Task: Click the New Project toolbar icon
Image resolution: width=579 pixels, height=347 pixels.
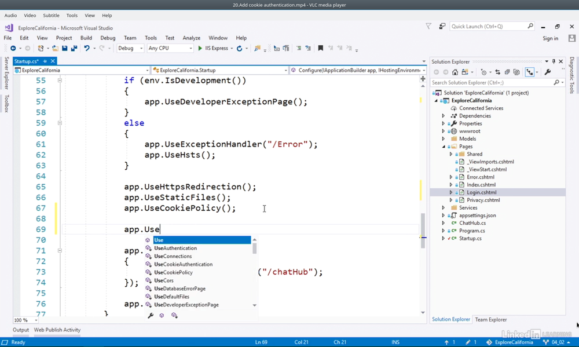Action: [41, 49]
